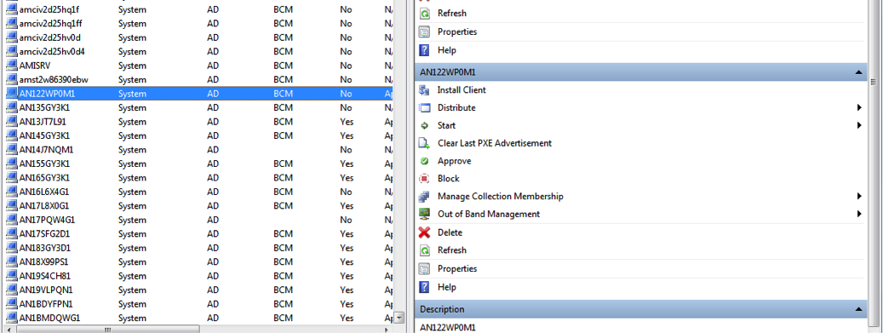The height and width of the screenshot is (333, 883).
Task: Click computer icon beside AN17PQW4G1
Action: tap(11, 220)
